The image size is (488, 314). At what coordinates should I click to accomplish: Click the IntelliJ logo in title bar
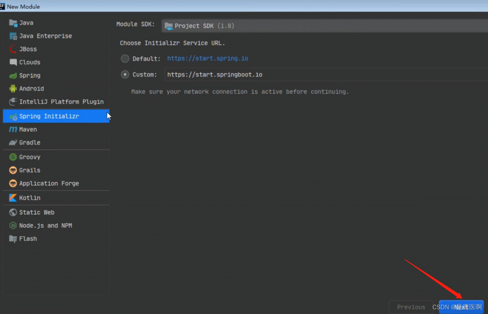point(2,6)
